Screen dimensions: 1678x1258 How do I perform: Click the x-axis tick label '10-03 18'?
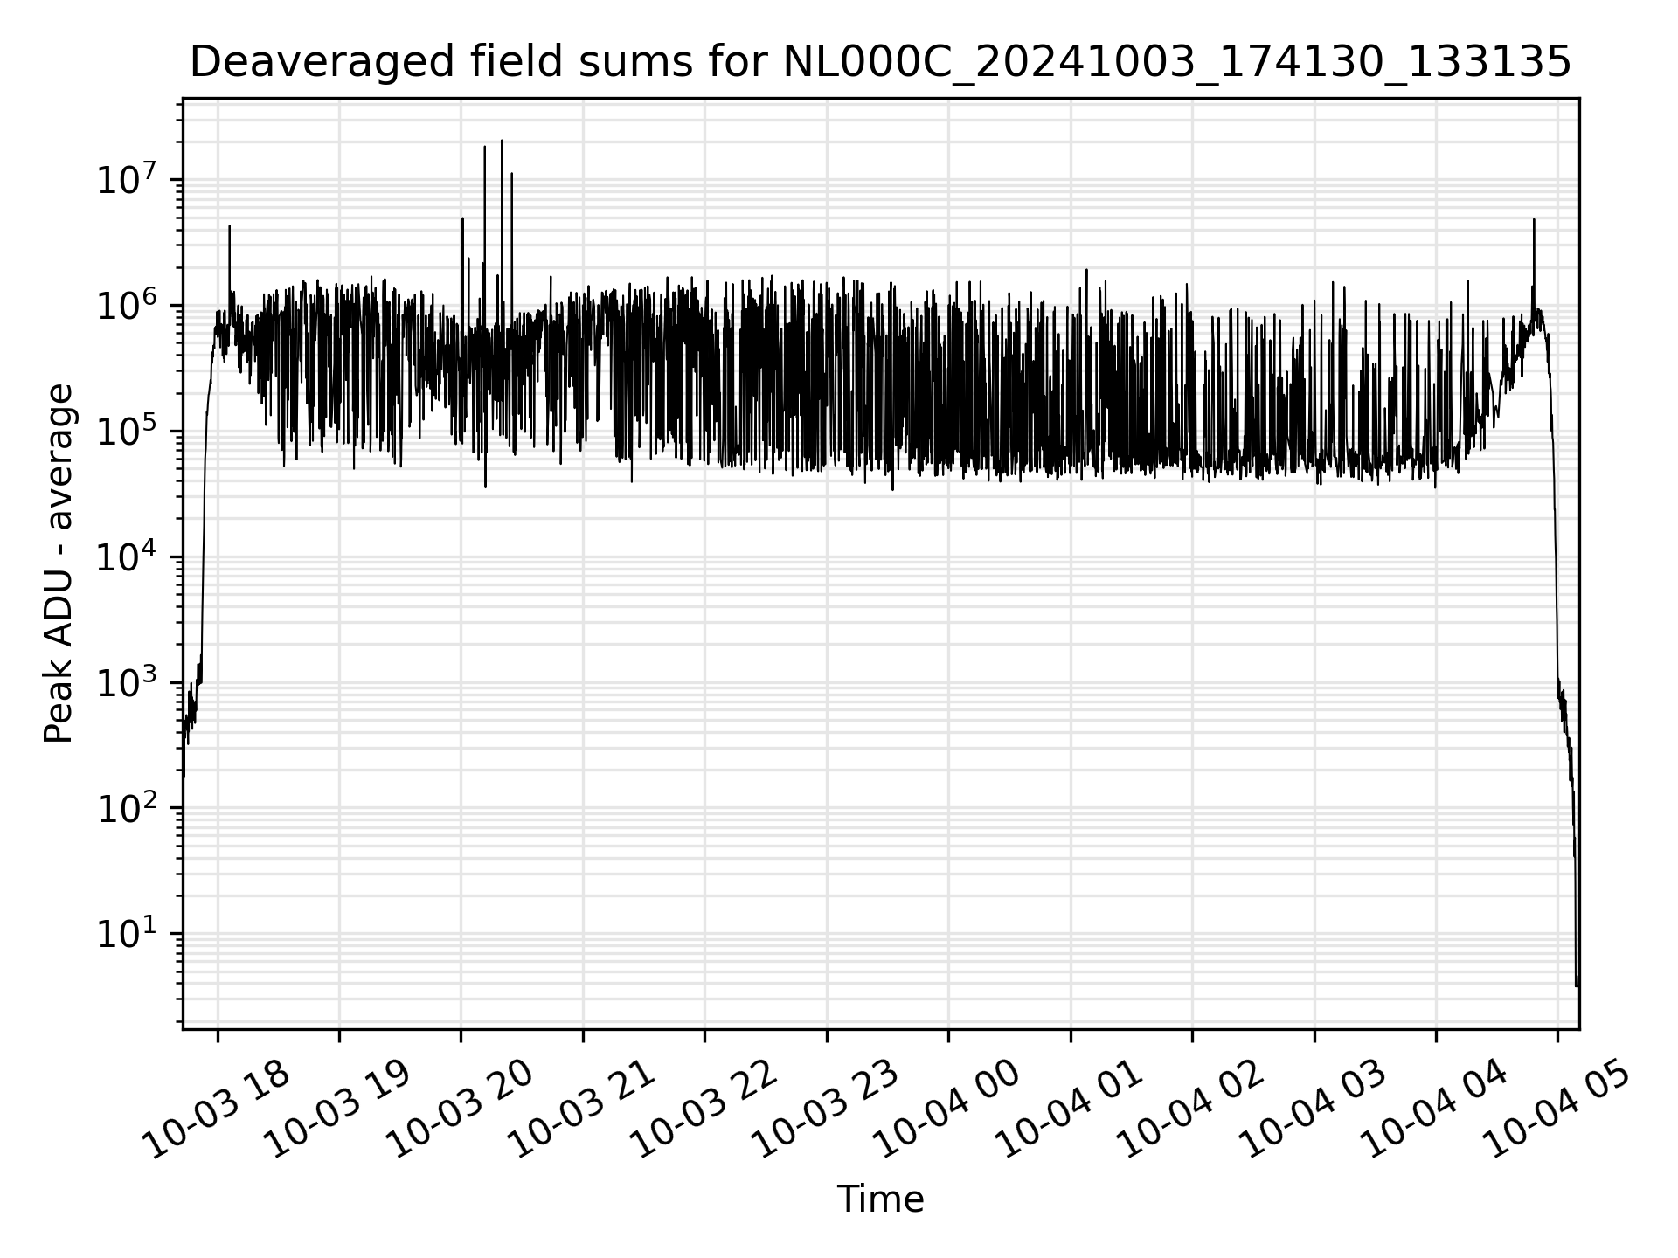[217, 1109]
